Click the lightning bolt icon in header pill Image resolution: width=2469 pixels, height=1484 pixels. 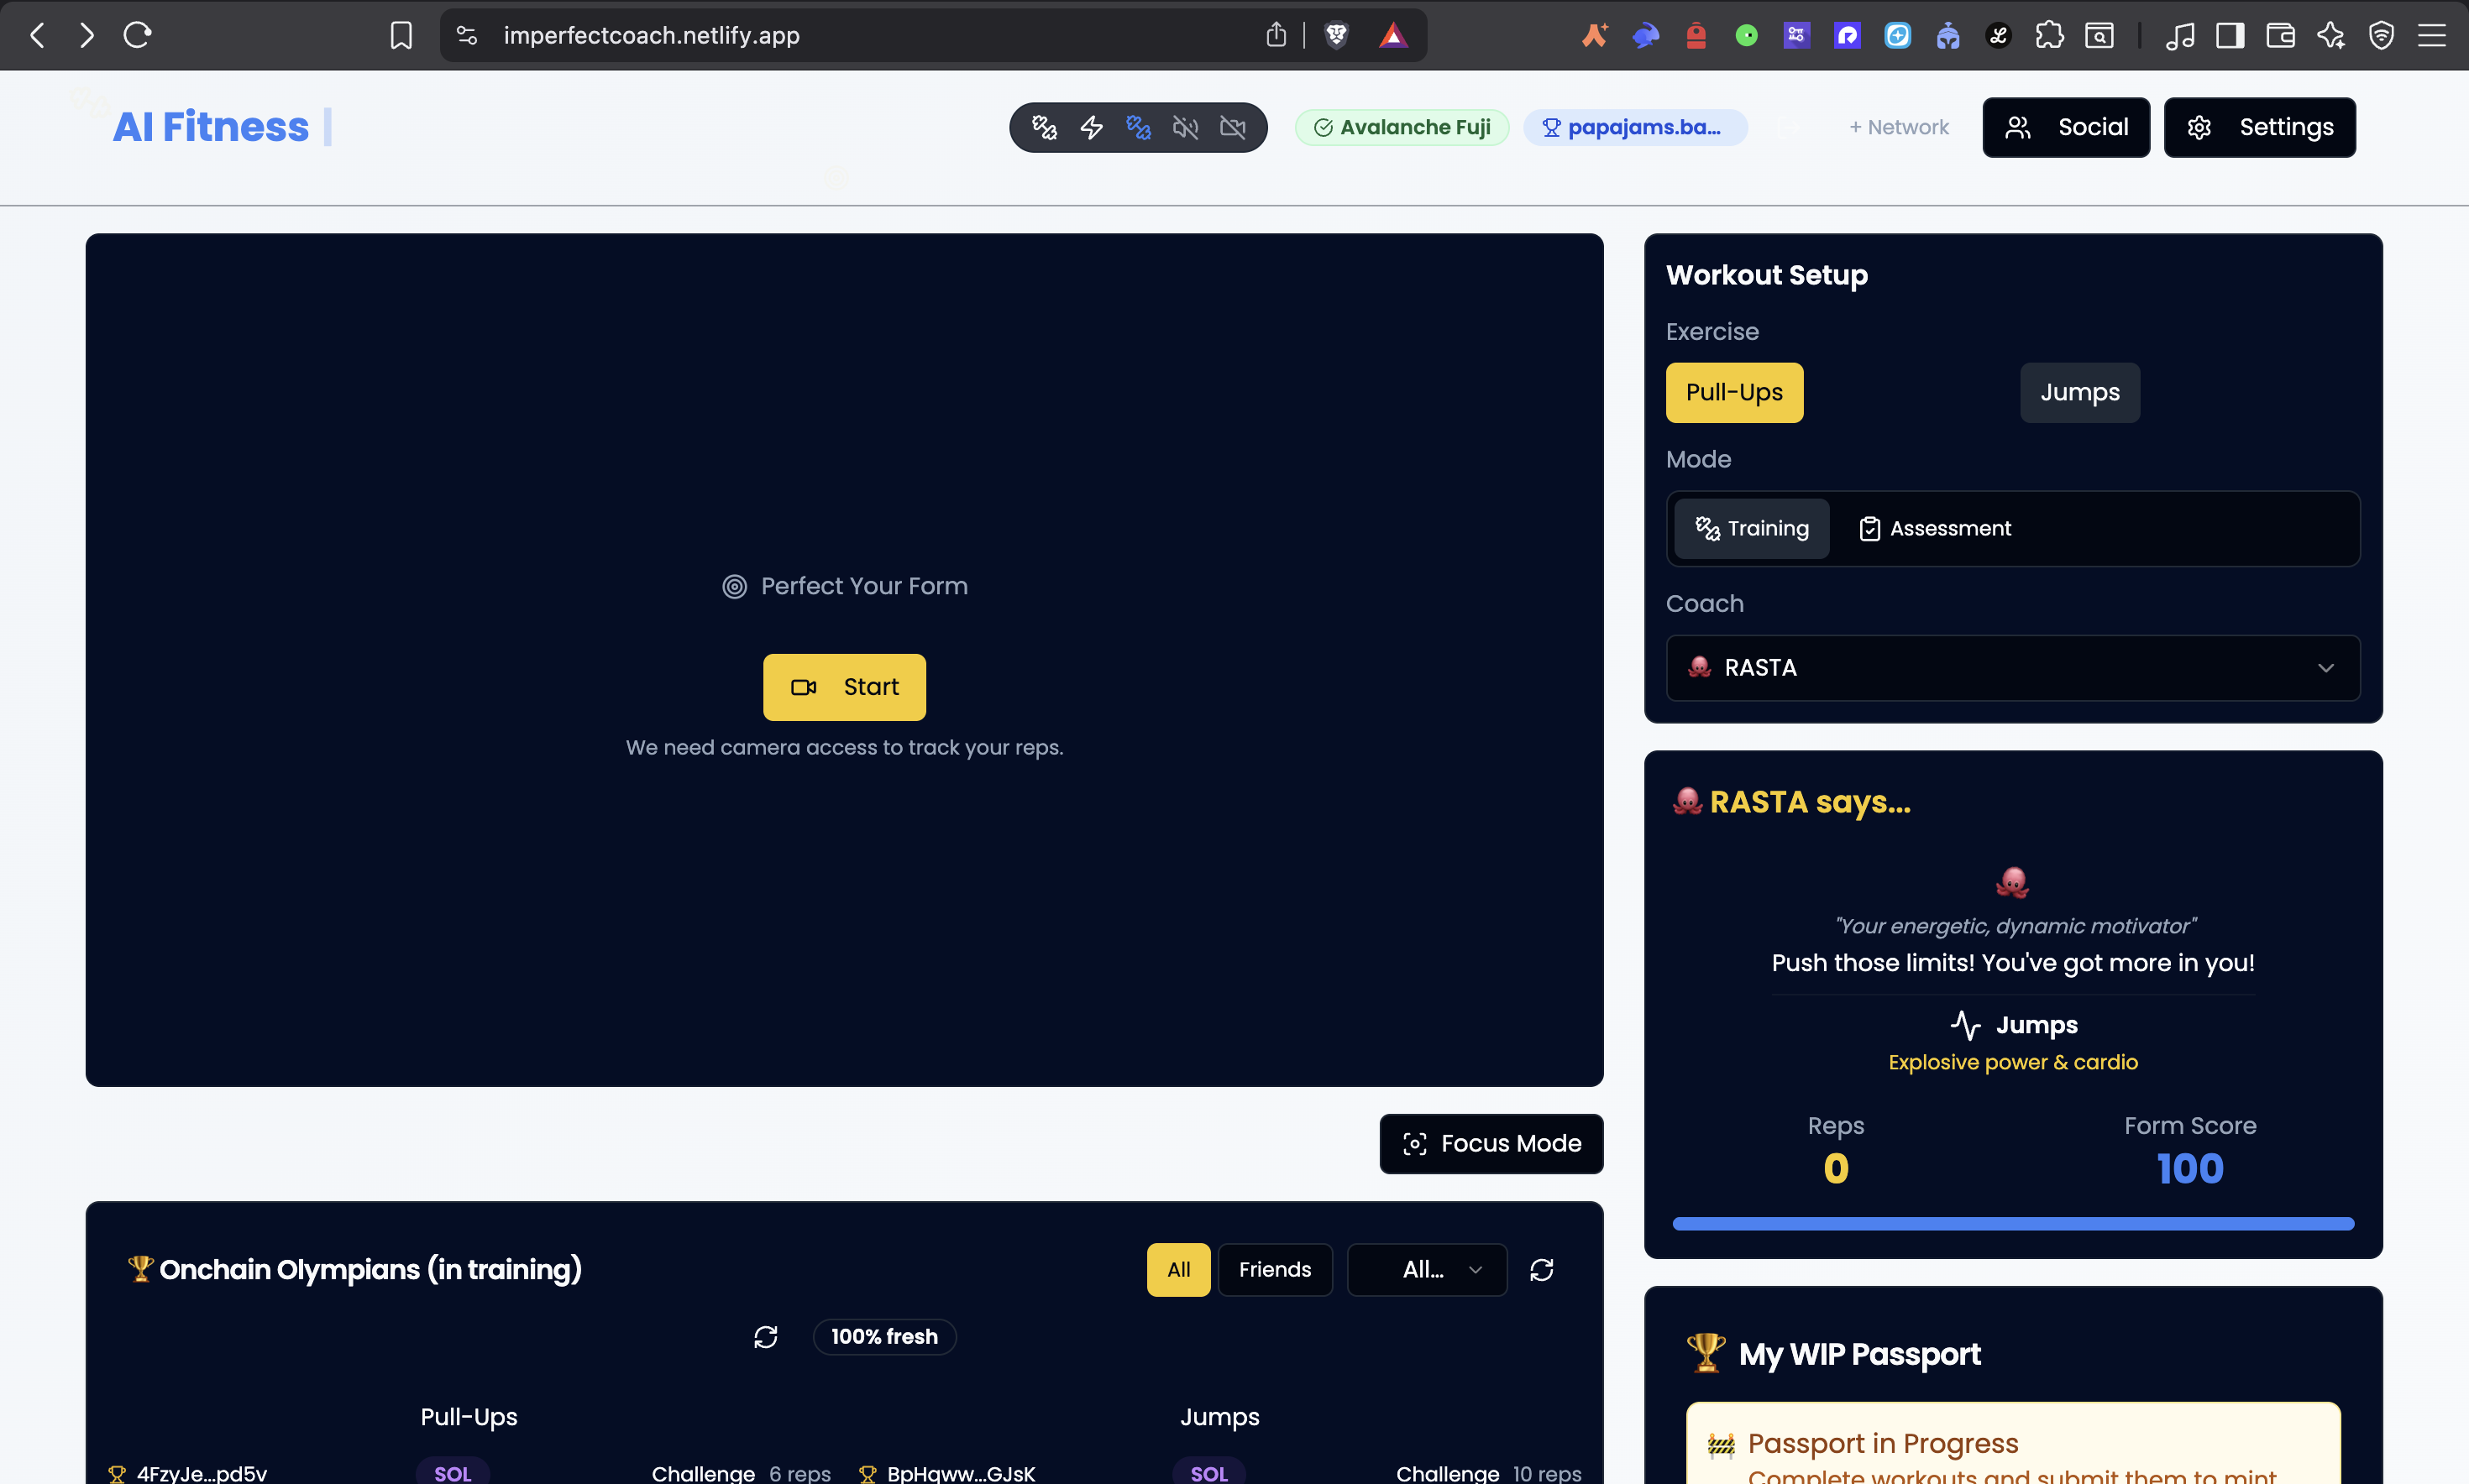[1092, 127]
